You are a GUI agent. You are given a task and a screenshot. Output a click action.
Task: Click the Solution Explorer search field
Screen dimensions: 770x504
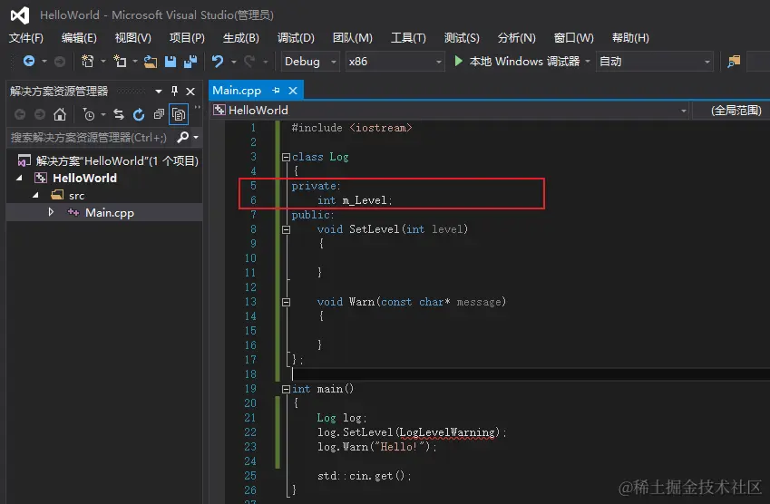click(92, 138)
